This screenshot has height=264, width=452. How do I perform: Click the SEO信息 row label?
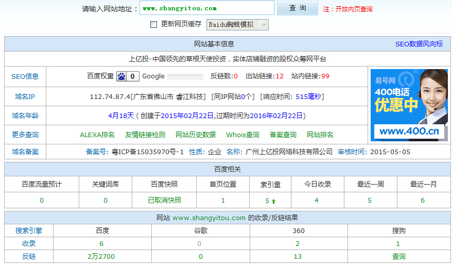tap(25, 76)
